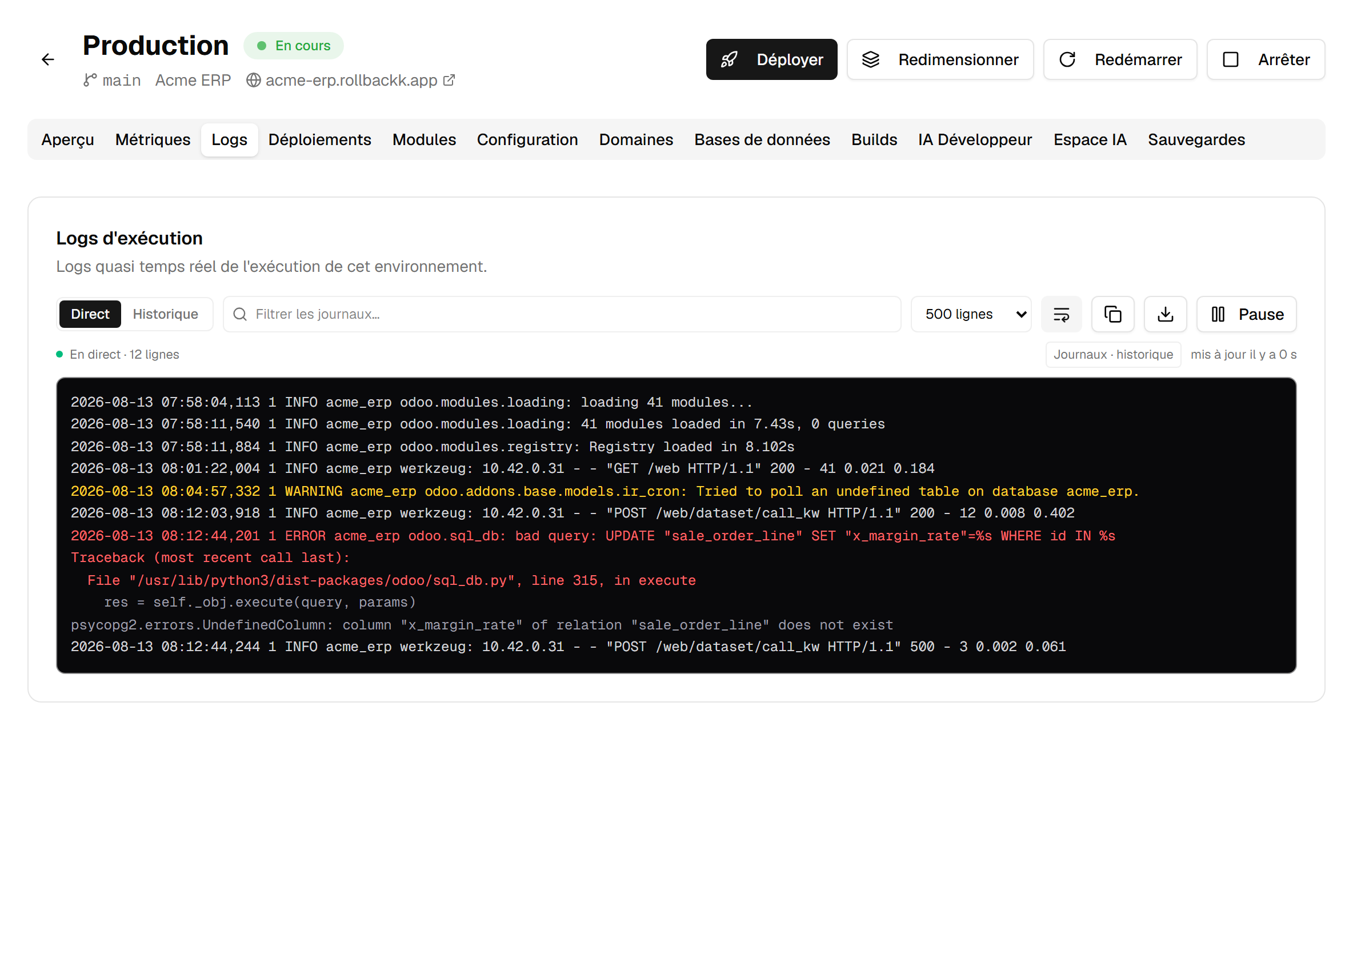Open the Bases de données tab
This screenshot has width=1353, height=955.
762,139
